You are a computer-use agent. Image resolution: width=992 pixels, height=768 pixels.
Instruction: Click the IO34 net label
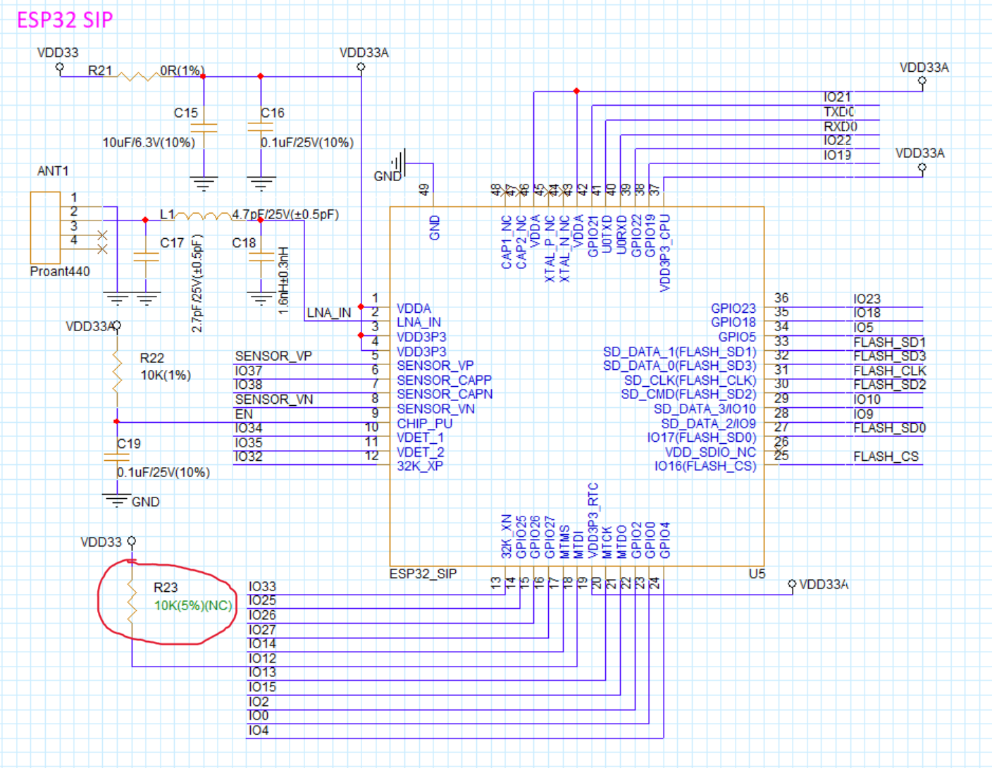tap(249, 428)
